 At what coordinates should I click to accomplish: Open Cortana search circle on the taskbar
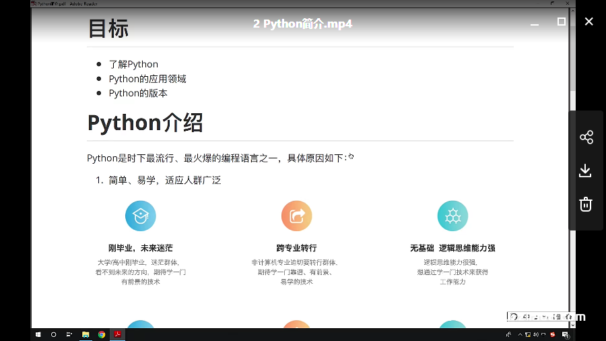[x=54, y=334]
